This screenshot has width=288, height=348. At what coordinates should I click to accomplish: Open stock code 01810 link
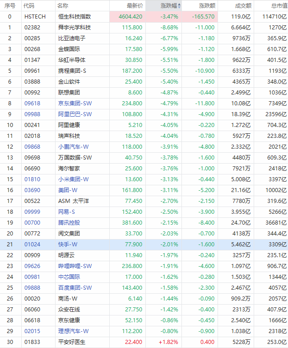pos(33,179)
